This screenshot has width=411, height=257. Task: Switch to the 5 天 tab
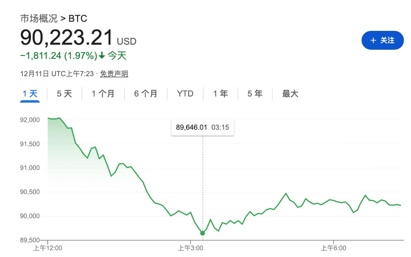point(64,94)
